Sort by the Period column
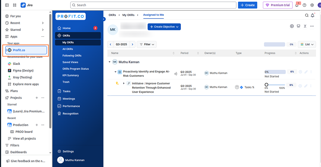The image size is (321, 167). [198, 53]
